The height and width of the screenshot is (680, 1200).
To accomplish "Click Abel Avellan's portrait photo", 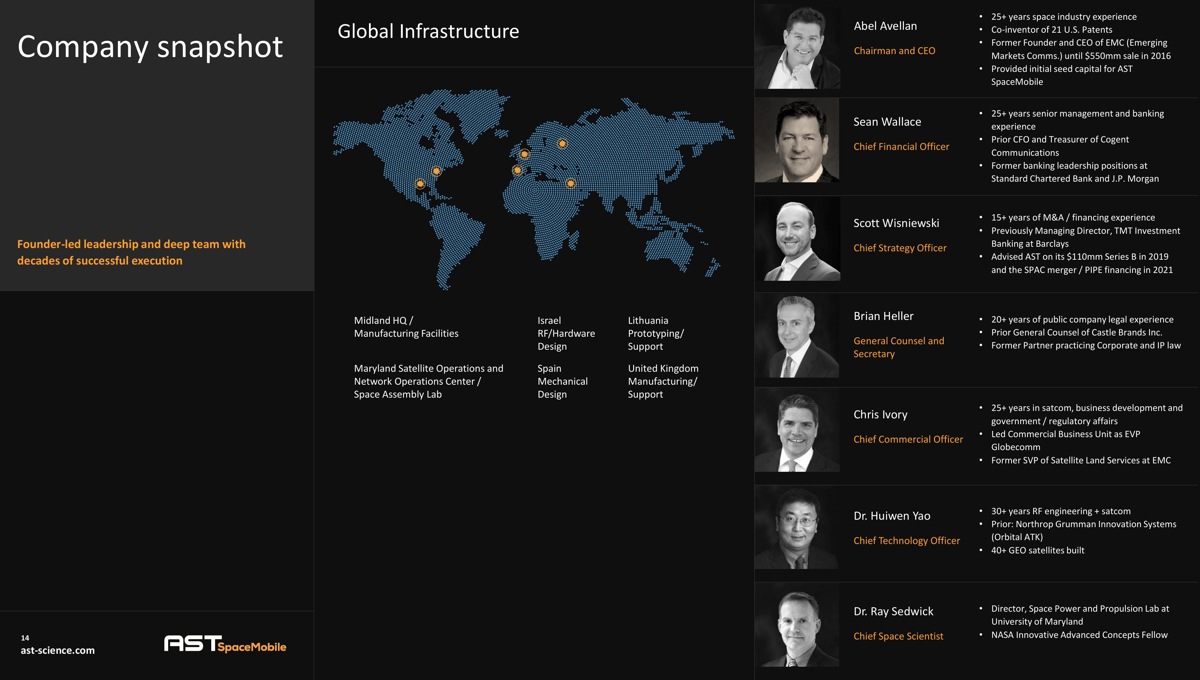I will (x=798, y=47).
